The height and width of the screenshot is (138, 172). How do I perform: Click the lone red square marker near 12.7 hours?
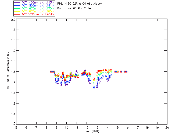tap(94, 79)
